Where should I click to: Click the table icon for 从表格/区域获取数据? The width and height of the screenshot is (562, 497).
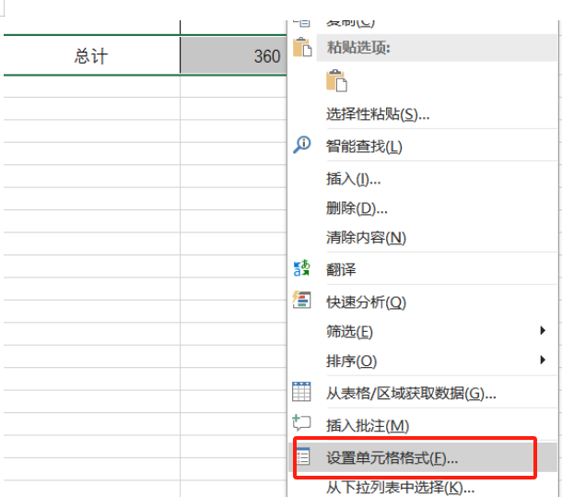click(x=301, y=391)
